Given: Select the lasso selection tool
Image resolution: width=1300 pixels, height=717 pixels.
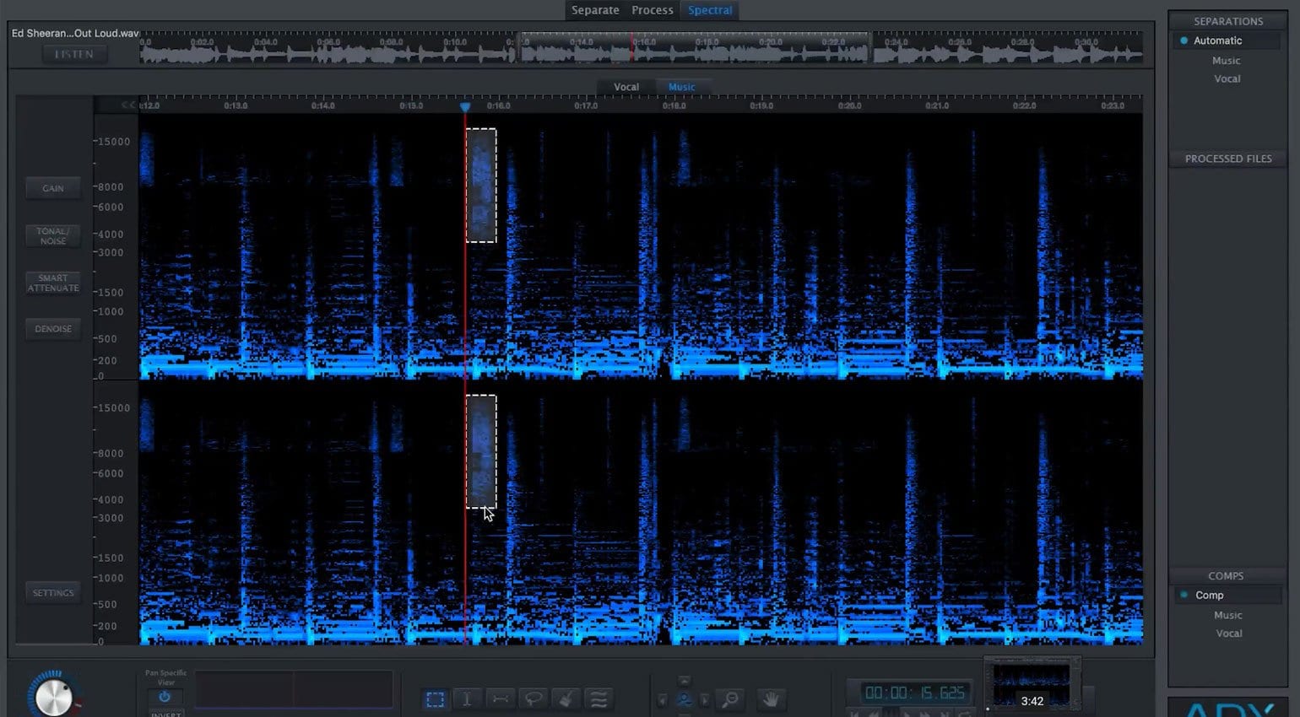Looking at the screenshot, I should click(534, 698).
